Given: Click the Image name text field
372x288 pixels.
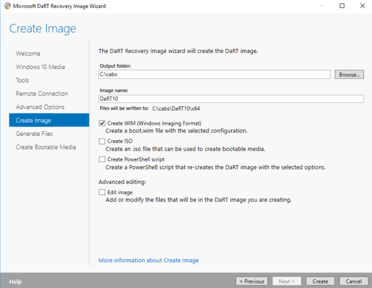Looking at the screenshot, I should 231,99.
